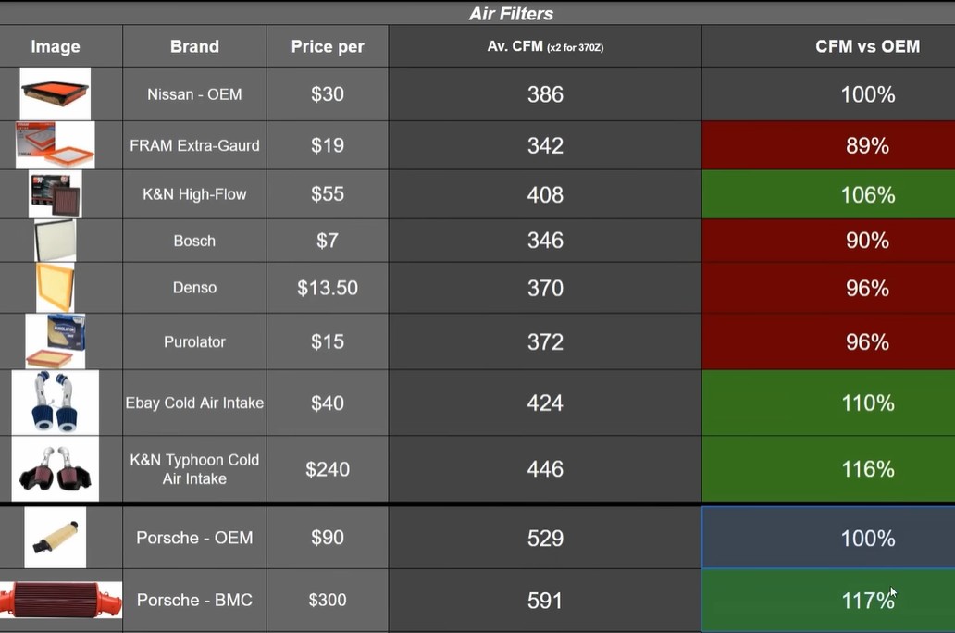Select the highlighted Porsche OEM 100% cell
This screenshot has height=633, width=955.
click(x=828, y=538)
